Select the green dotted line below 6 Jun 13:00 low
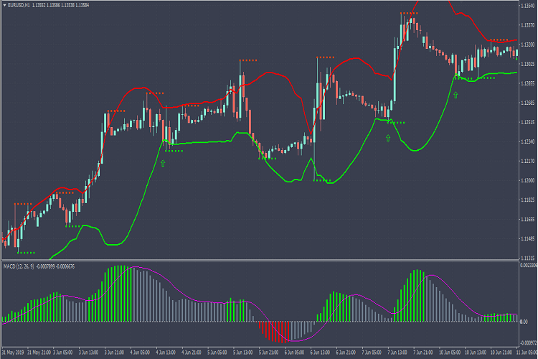This screenshot has width=538, height=359. tap(323, 180)
